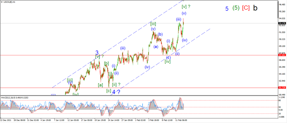Select the current price tag 93.178

(x=281, y=23)
